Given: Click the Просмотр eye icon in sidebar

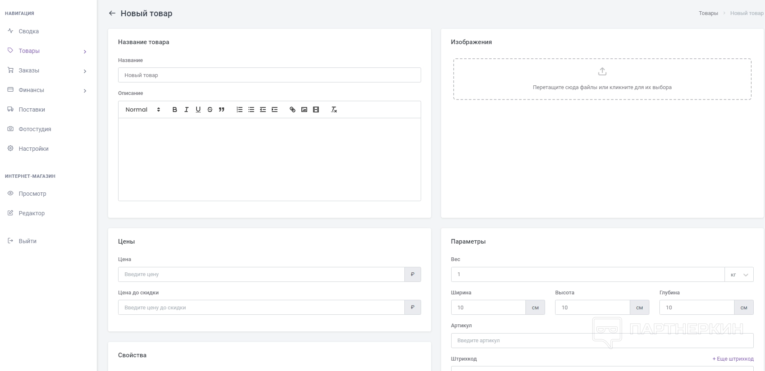Looking at the screenshot, I should 10,193.
